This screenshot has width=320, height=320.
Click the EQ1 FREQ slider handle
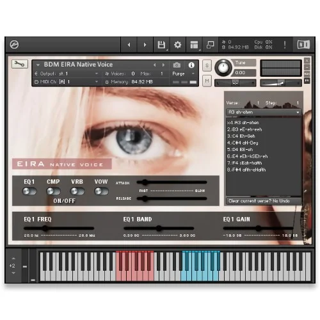[45, 228]
